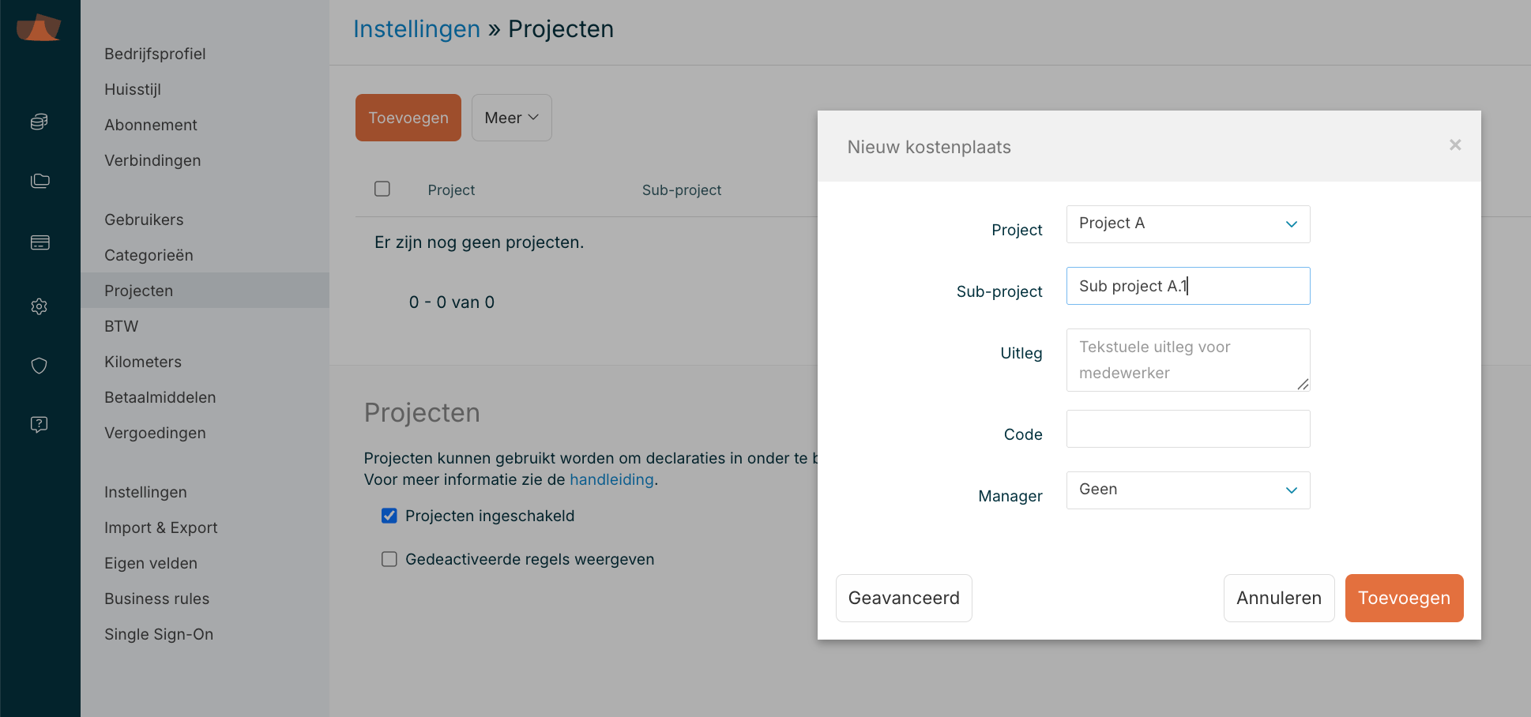Click Annuleren to cancel the dialog

tap(1278, 598)
